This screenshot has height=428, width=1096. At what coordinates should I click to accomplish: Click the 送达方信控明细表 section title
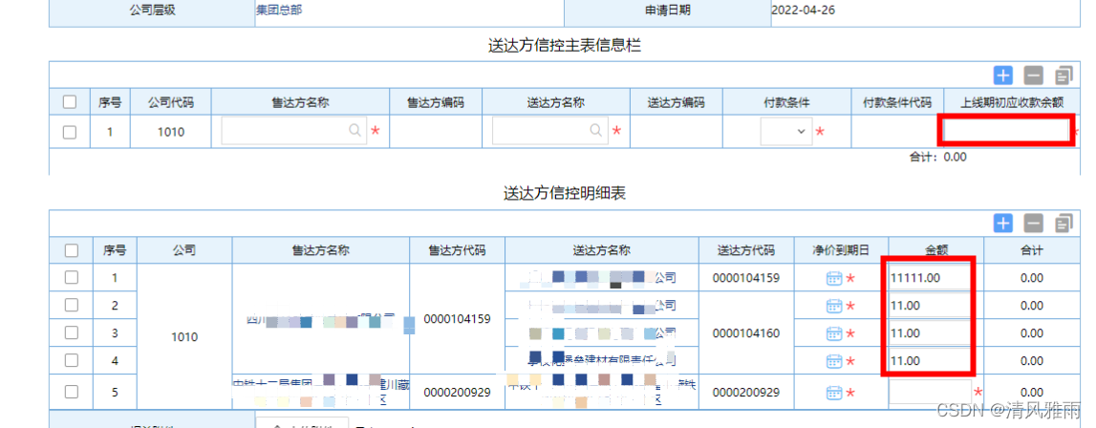pos(564,193)
